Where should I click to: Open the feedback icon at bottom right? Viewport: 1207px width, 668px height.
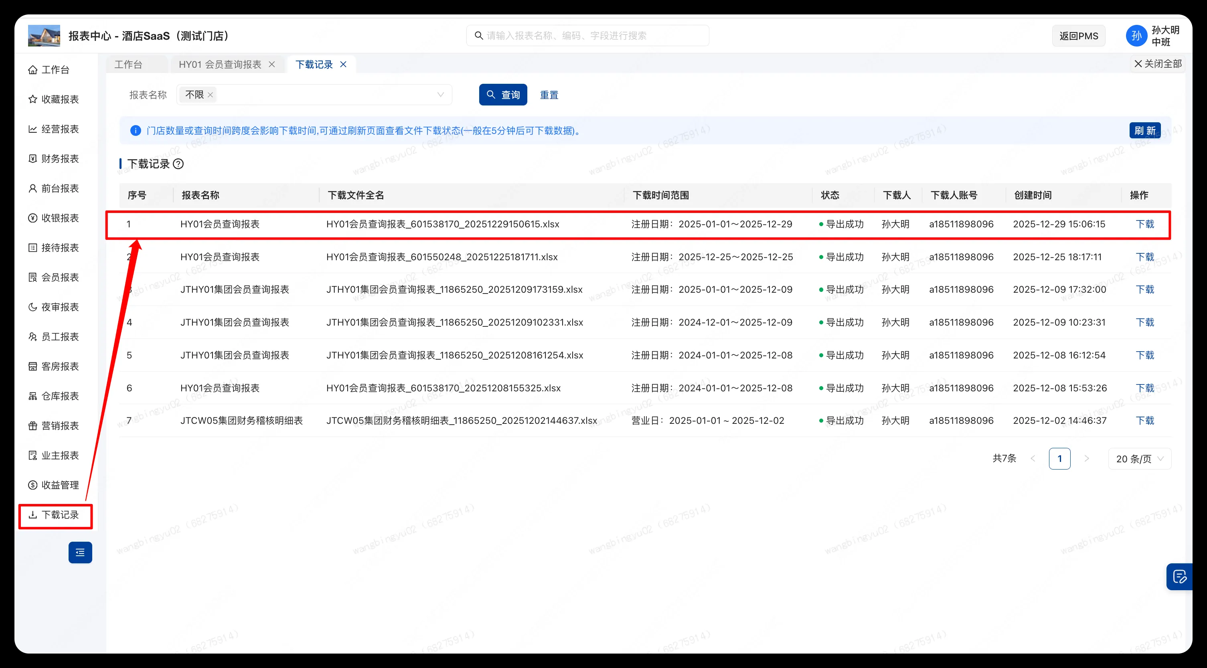point(1180,577)
